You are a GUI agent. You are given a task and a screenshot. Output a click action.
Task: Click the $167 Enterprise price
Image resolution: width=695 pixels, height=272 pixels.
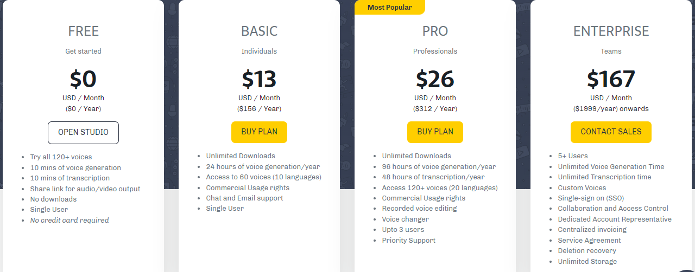click(611, 79)
